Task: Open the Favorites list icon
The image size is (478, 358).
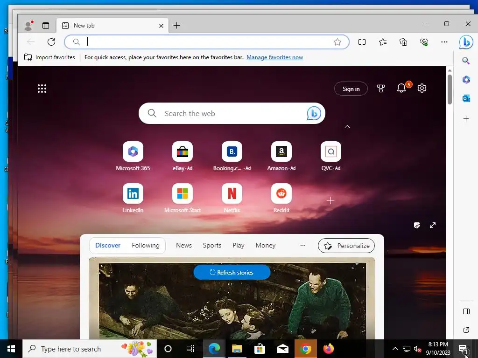Action: (383, 42)
